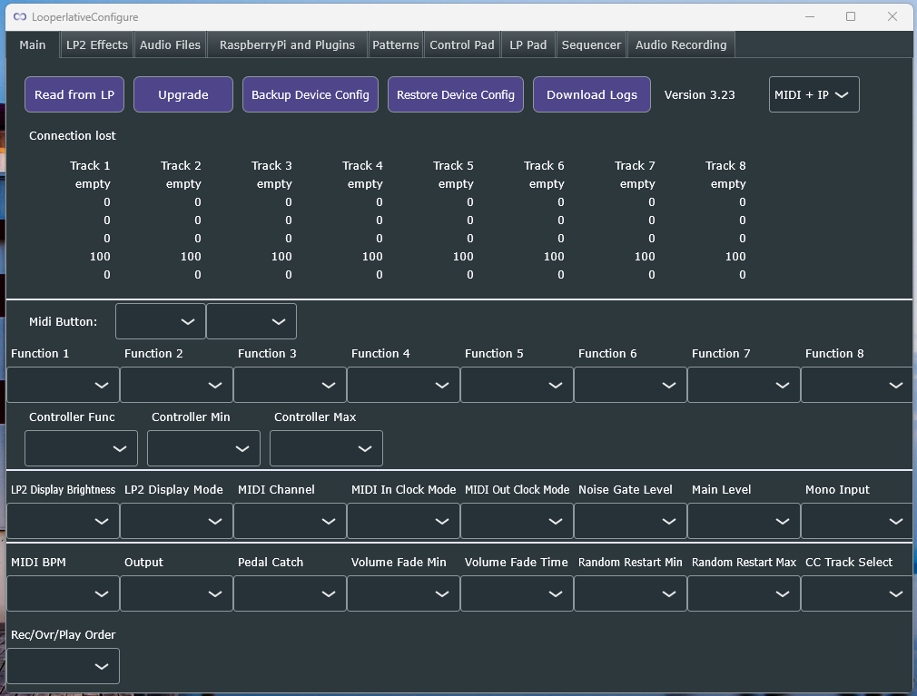
Task: Expand the Function 1 dropdown
Action: click(x=64, y=385)
